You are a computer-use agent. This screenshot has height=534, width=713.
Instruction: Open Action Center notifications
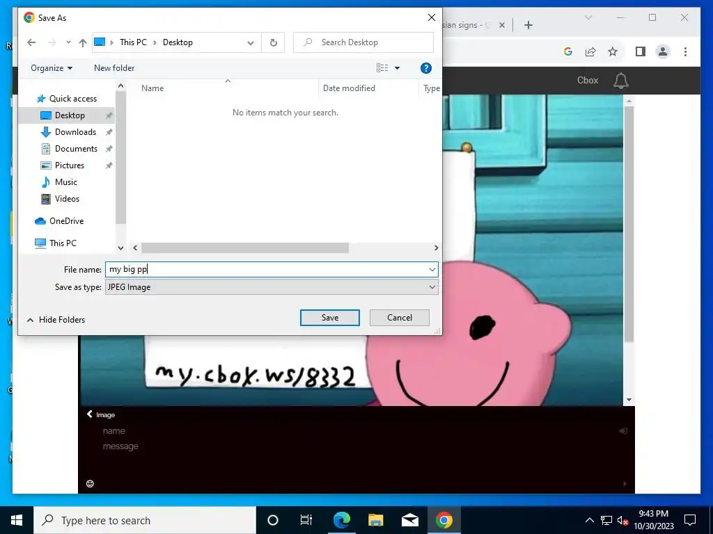pos(690,520)
